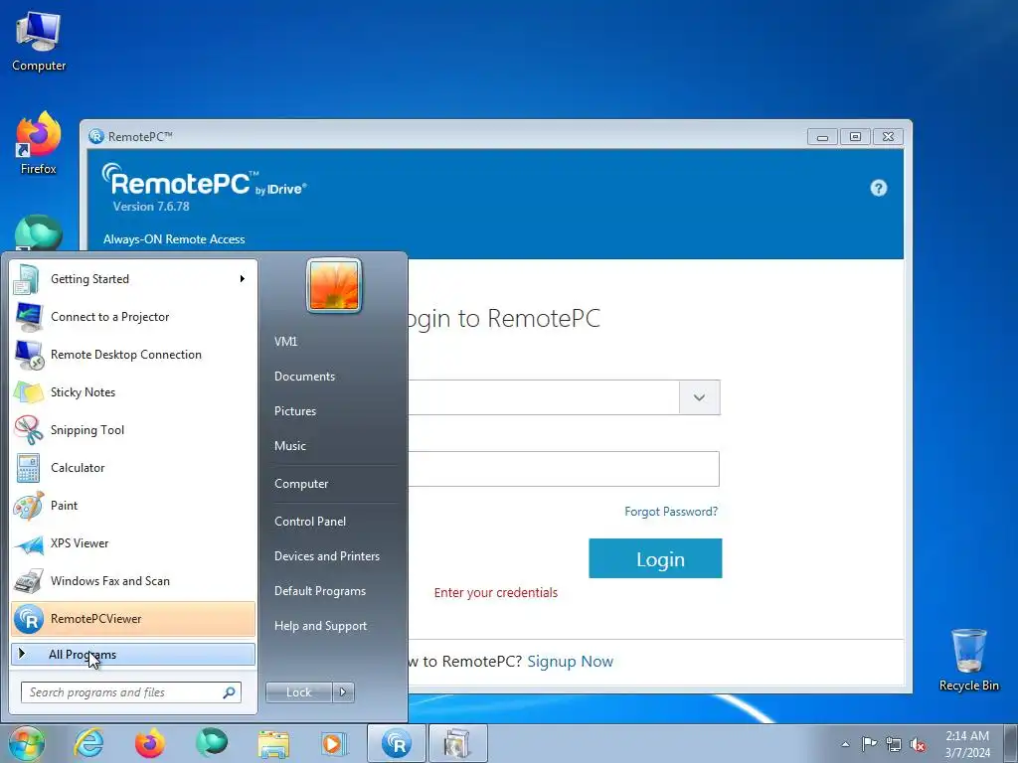Open the shutdown options arrow beside Lock
Screen dimensions: 1018x763
[343, 692]
